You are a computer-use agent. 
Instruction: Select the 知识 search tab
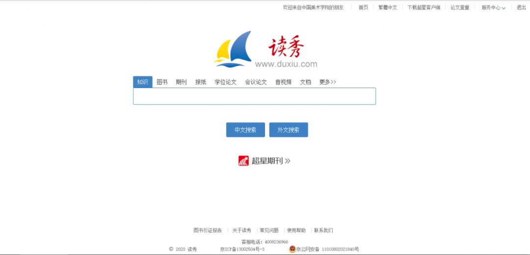point(143,82)
